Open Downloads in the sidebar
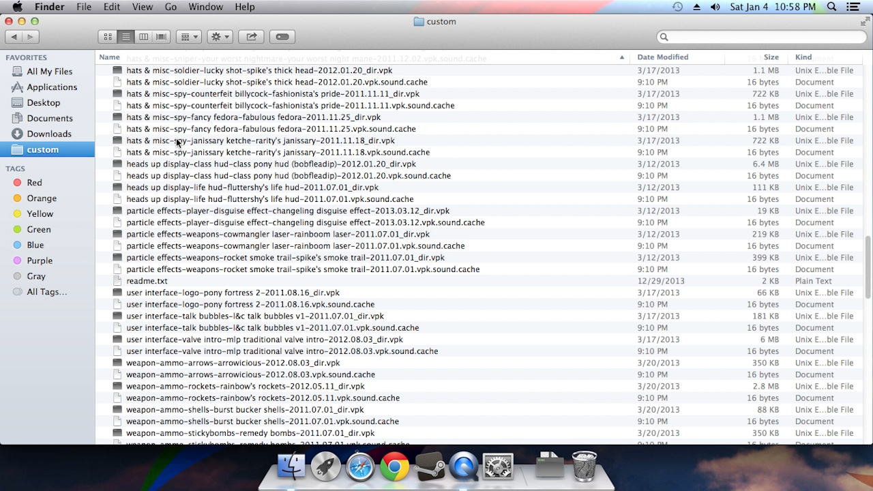This screenshot has width=873, height=491. pos(48,134)
